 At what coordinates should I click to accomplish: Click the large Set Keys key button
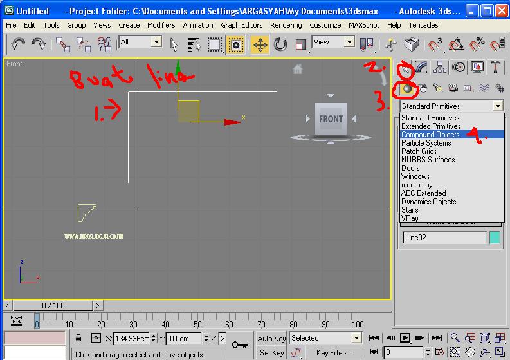tap(240, 345)
